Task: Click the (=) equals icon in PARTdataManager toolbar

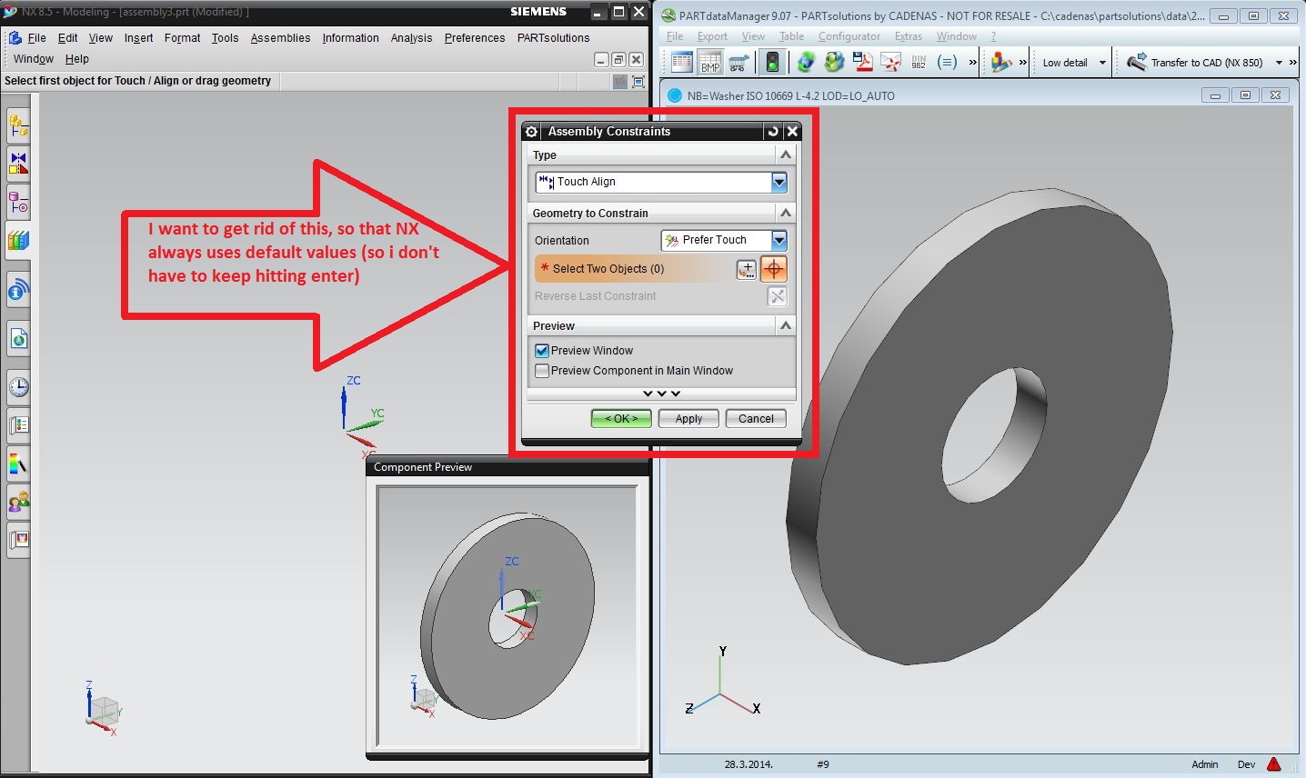Action: point(947,63)
